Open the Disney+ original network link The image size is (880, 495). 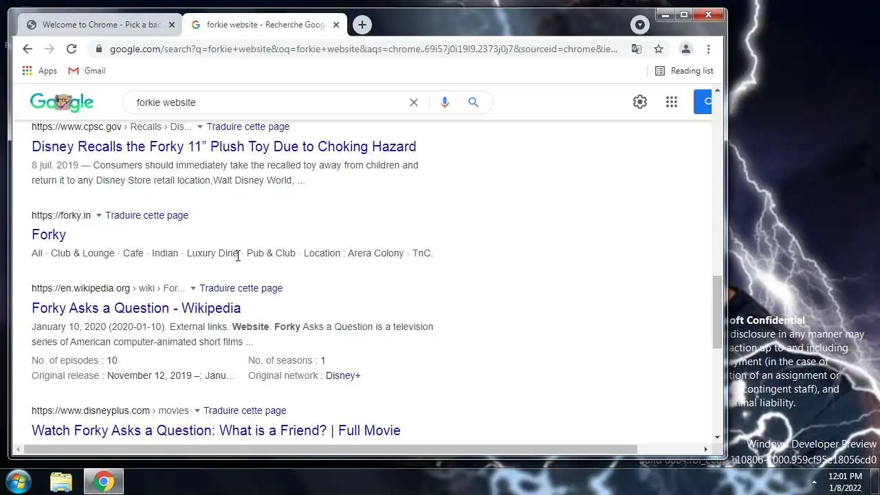(x=343, y=375)
